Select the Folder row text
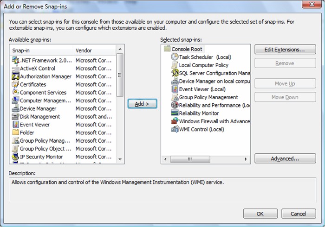Viewport: 325px width, 227px height. [27, 132]
